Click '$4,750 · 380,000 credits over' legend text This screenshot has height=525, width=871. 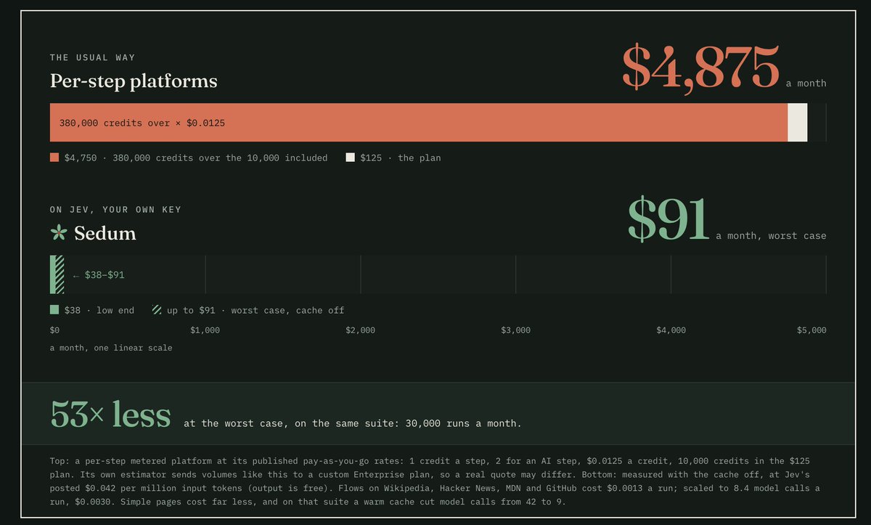[196, 158]
